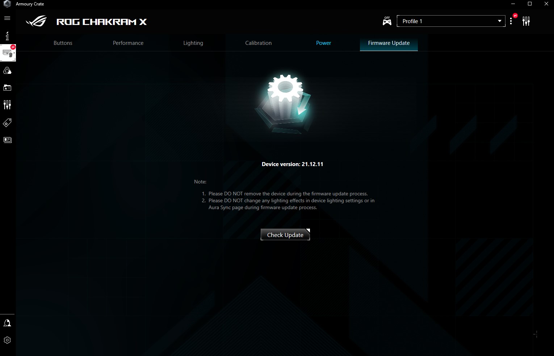
Task: Switch to the Lighting tab
Action: click(x=193, y=43)
